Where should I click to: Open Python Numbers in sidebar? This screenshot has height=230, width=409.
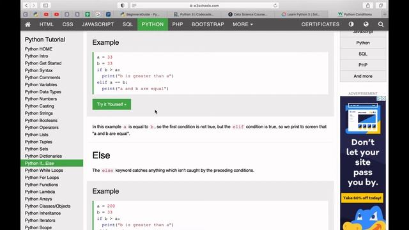coord(41,99)
